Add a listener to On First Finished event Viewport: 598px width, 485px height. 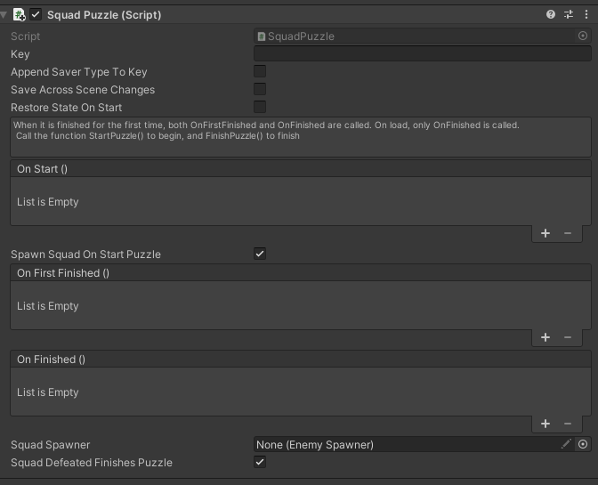click(x=545, y=337)
